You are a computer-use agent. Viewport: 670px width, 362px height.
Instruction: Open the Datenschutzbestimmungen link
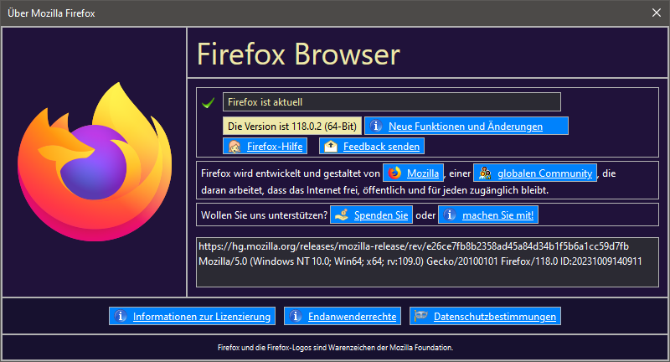pyautogui.click(x=495, y=316)
